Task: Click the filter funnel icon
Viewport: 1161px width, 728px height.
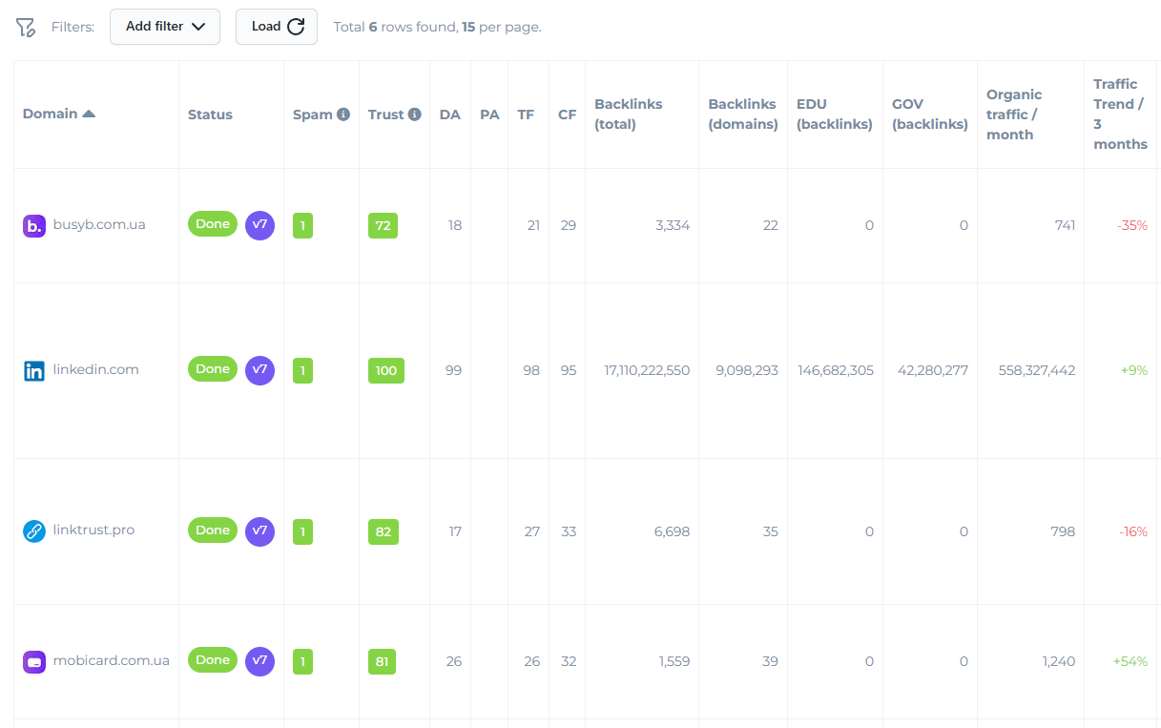Action: click(x=25, y=27)
